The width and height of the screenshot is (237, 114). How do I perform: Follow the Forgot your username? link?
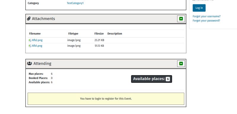(x=206, y=16)
